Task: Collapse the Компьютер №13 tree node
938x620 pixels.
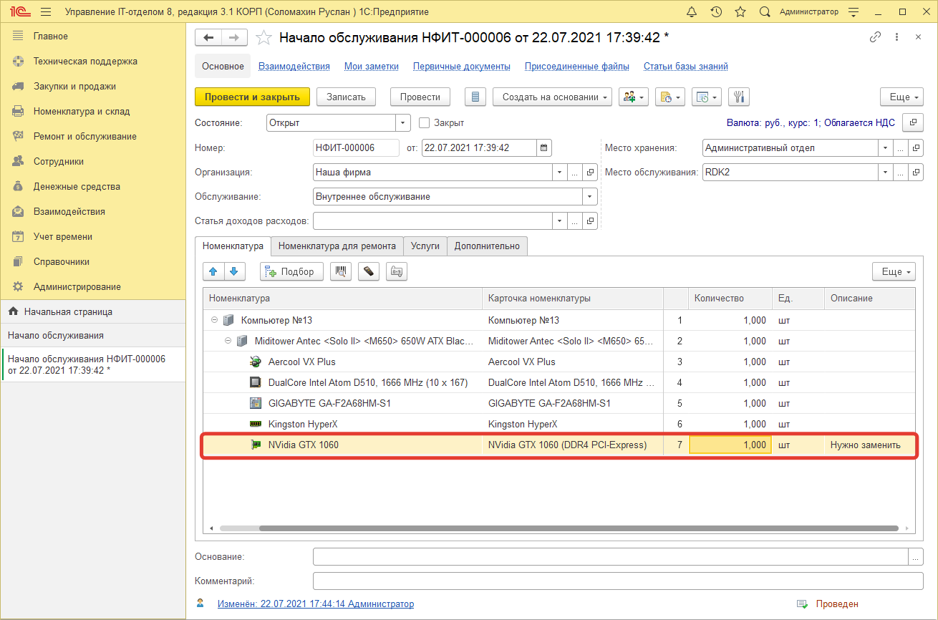Action: pos(214,321)
